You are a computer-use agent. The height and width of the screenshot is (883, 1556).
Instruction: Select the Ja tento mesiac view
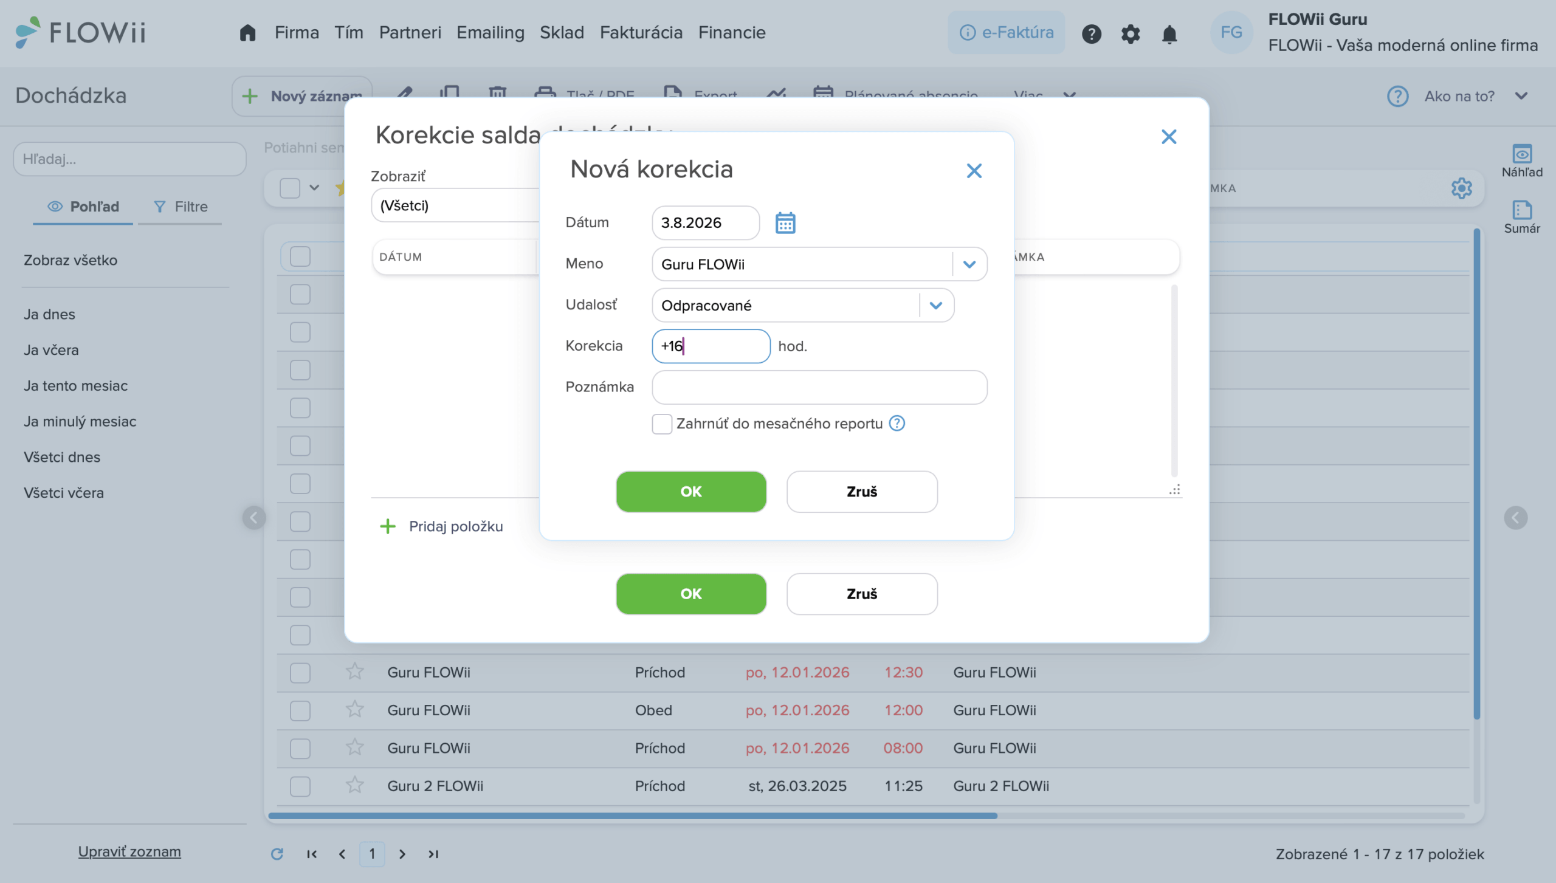(x=75, y=386)
